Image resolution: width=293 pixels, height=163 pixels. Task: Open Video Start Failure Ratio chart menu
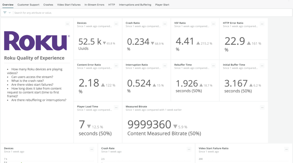(286, 149)
